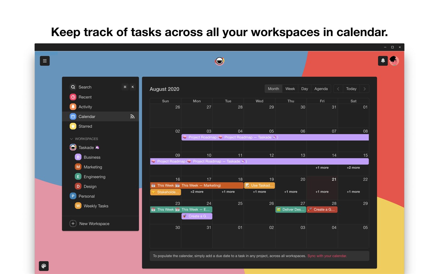Open the user profile avatar

point(394,61)
